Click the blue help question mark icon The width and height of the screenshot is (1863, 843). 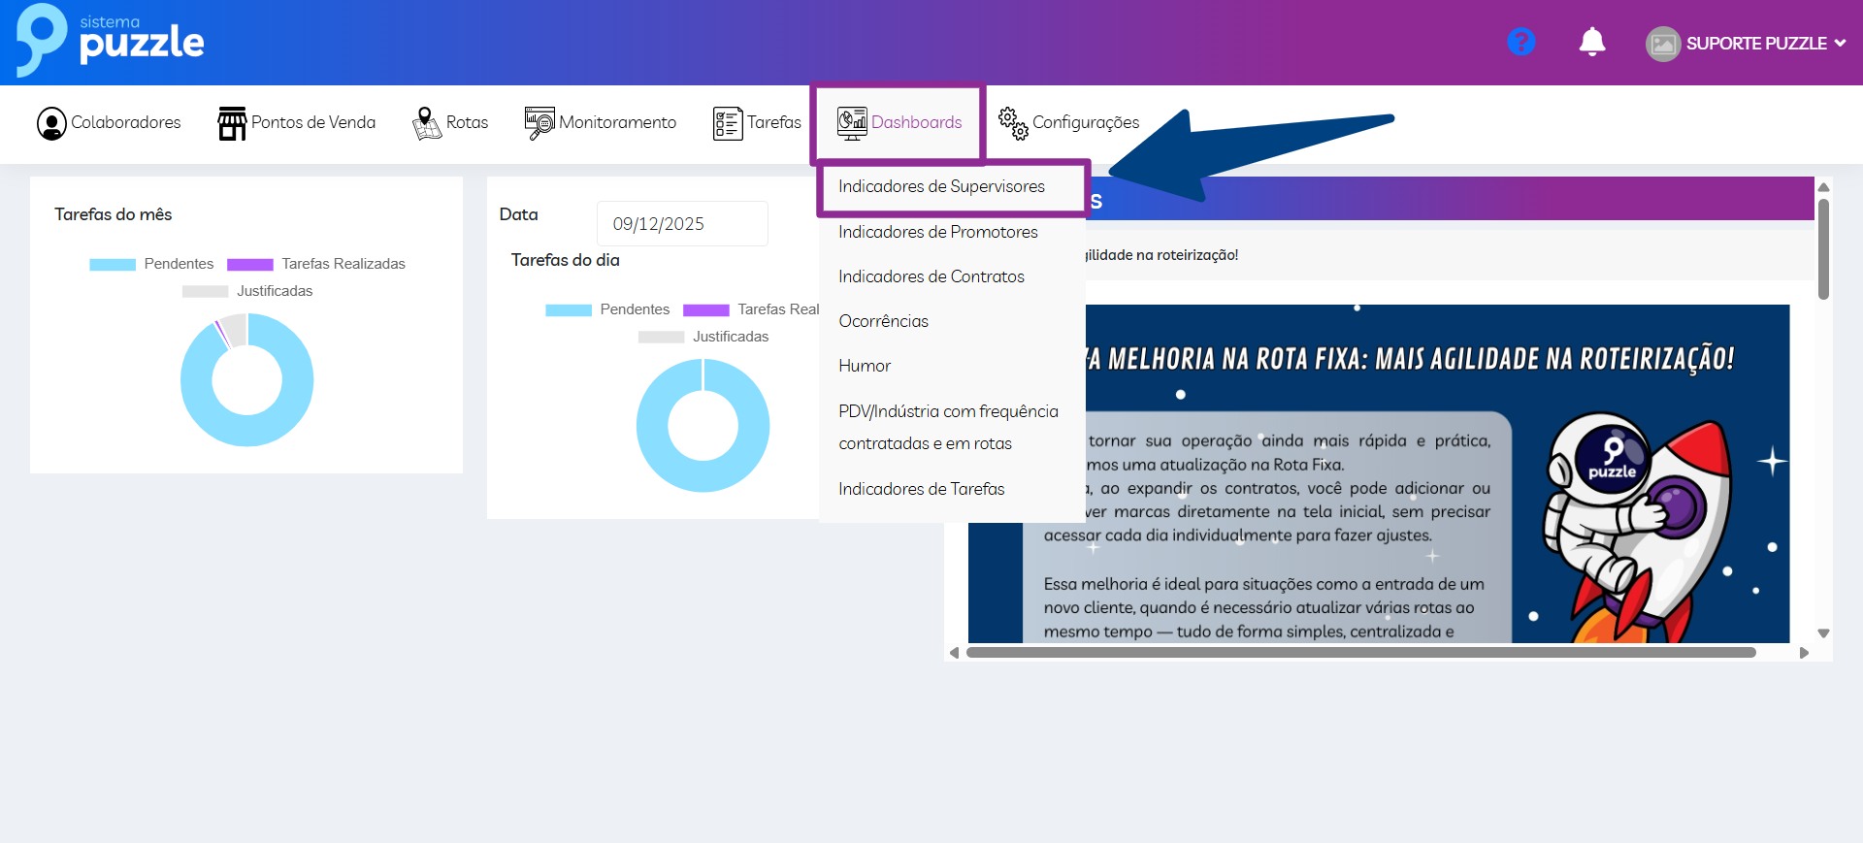[1520, 43]
